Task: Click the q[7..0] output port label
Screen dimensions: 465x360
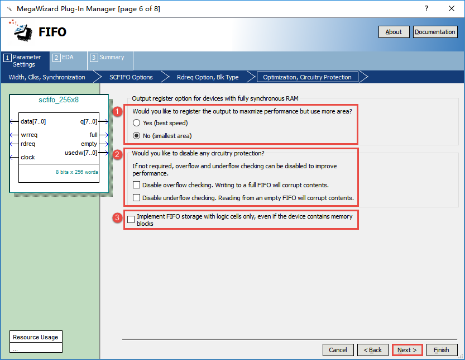Action: (x=88, y=121)
